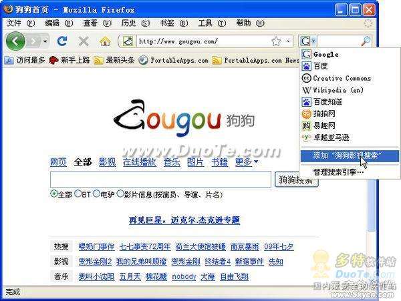The width and height of the screenshot is (401, 301).
Task: Click the gougou site icon in address bar
Action: click(x=128, y=41)
